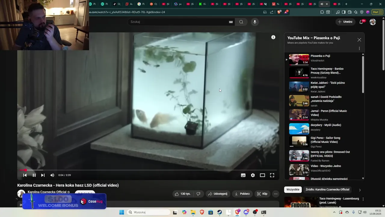Click the video info card icon

(273, 37)
